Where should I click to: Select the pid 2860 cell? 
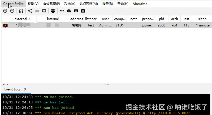161,25
